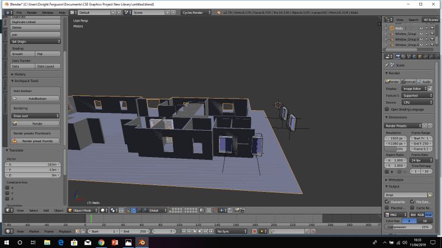This screenshot has height=248, width=442.
Task: Open the outliner editor type selector
Action: (x=389, y=19)
